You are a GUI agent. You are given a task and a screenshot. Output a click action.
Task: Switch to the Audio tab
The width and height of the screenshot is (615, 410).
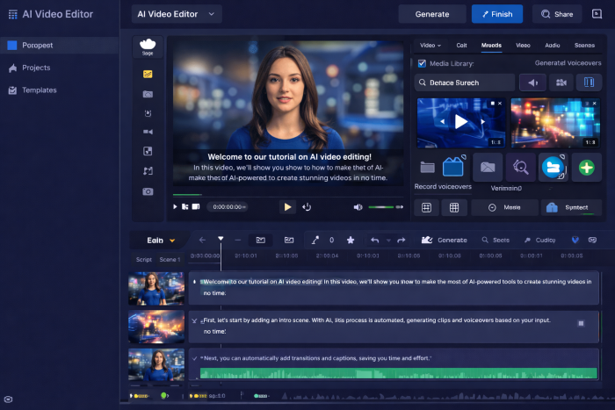click(552, 44)
